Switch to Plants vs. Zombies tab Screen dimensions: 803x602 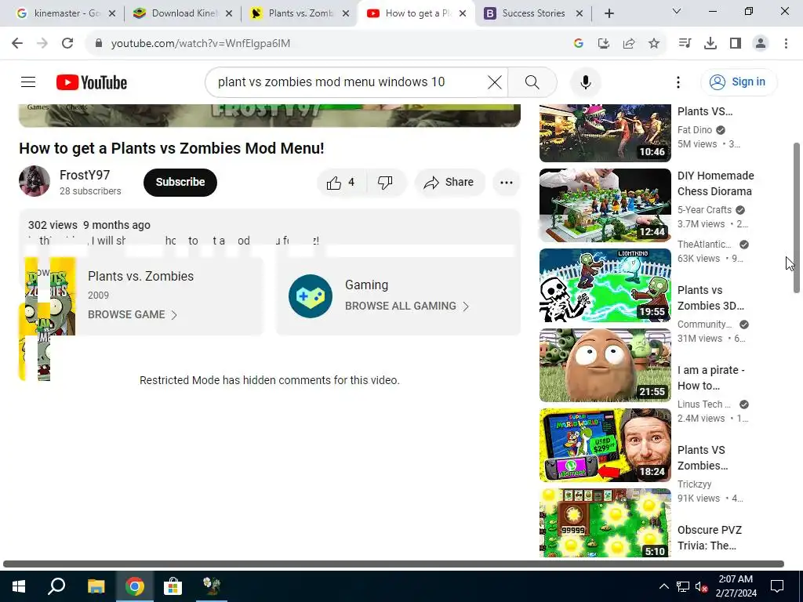pyautogui.click(x=300, y=13)
